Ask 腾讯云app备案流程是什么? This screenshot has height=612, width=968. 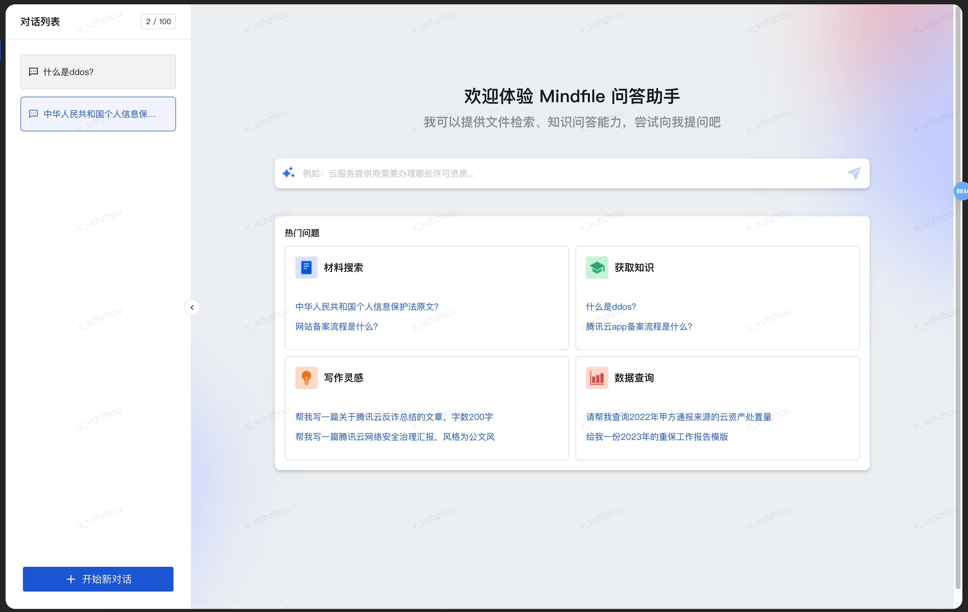[639, 326]
